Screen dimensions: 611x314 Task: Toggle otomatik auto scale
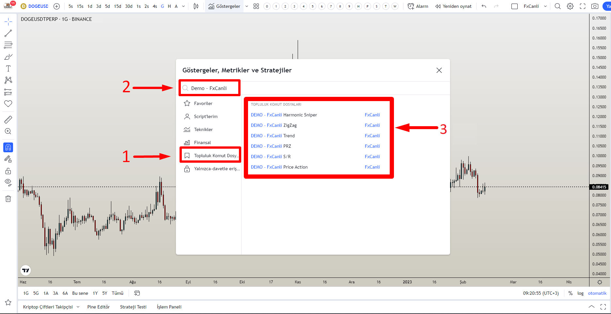pos(597,293)
